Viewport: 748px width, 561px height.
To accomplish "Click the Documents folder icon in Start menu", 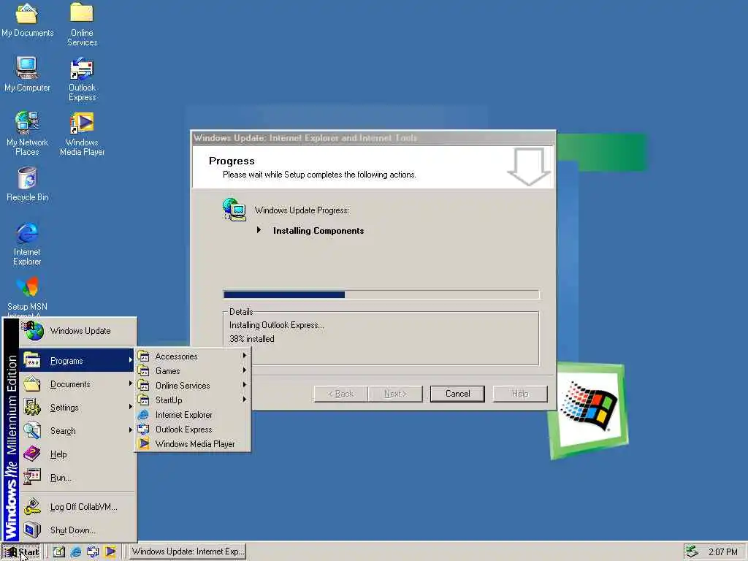I will pyautogui.click(x=32, y=383).
